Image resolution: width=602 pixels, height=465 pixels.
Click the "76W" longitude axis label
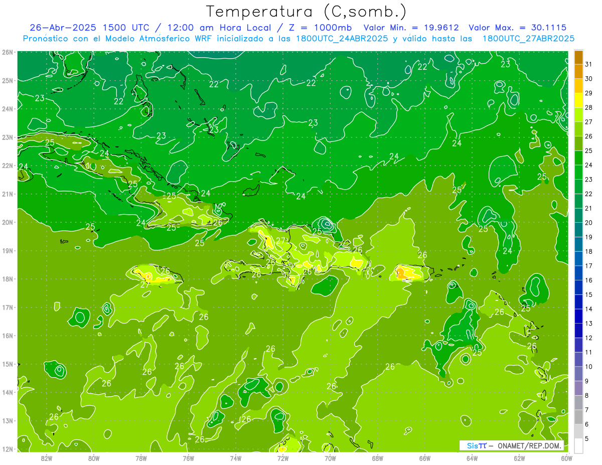(x=189, y=458)
